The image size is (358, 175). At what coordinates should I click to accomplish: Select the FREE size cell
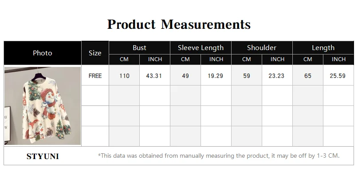[x=95, y=76]
